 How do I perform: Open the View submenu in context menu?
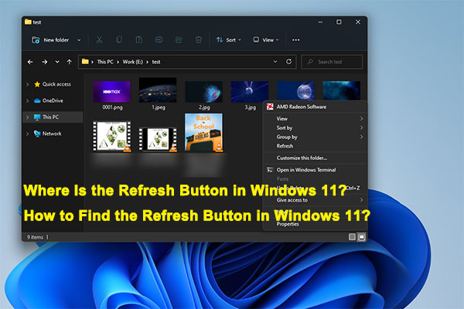coord(315,118)
